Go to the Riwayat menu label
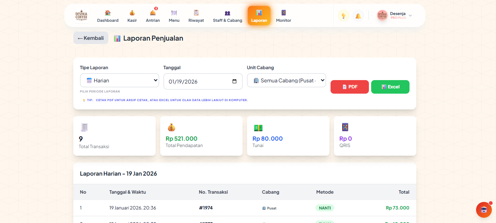This screenshot has width=496, height=223. click(196, 20)
